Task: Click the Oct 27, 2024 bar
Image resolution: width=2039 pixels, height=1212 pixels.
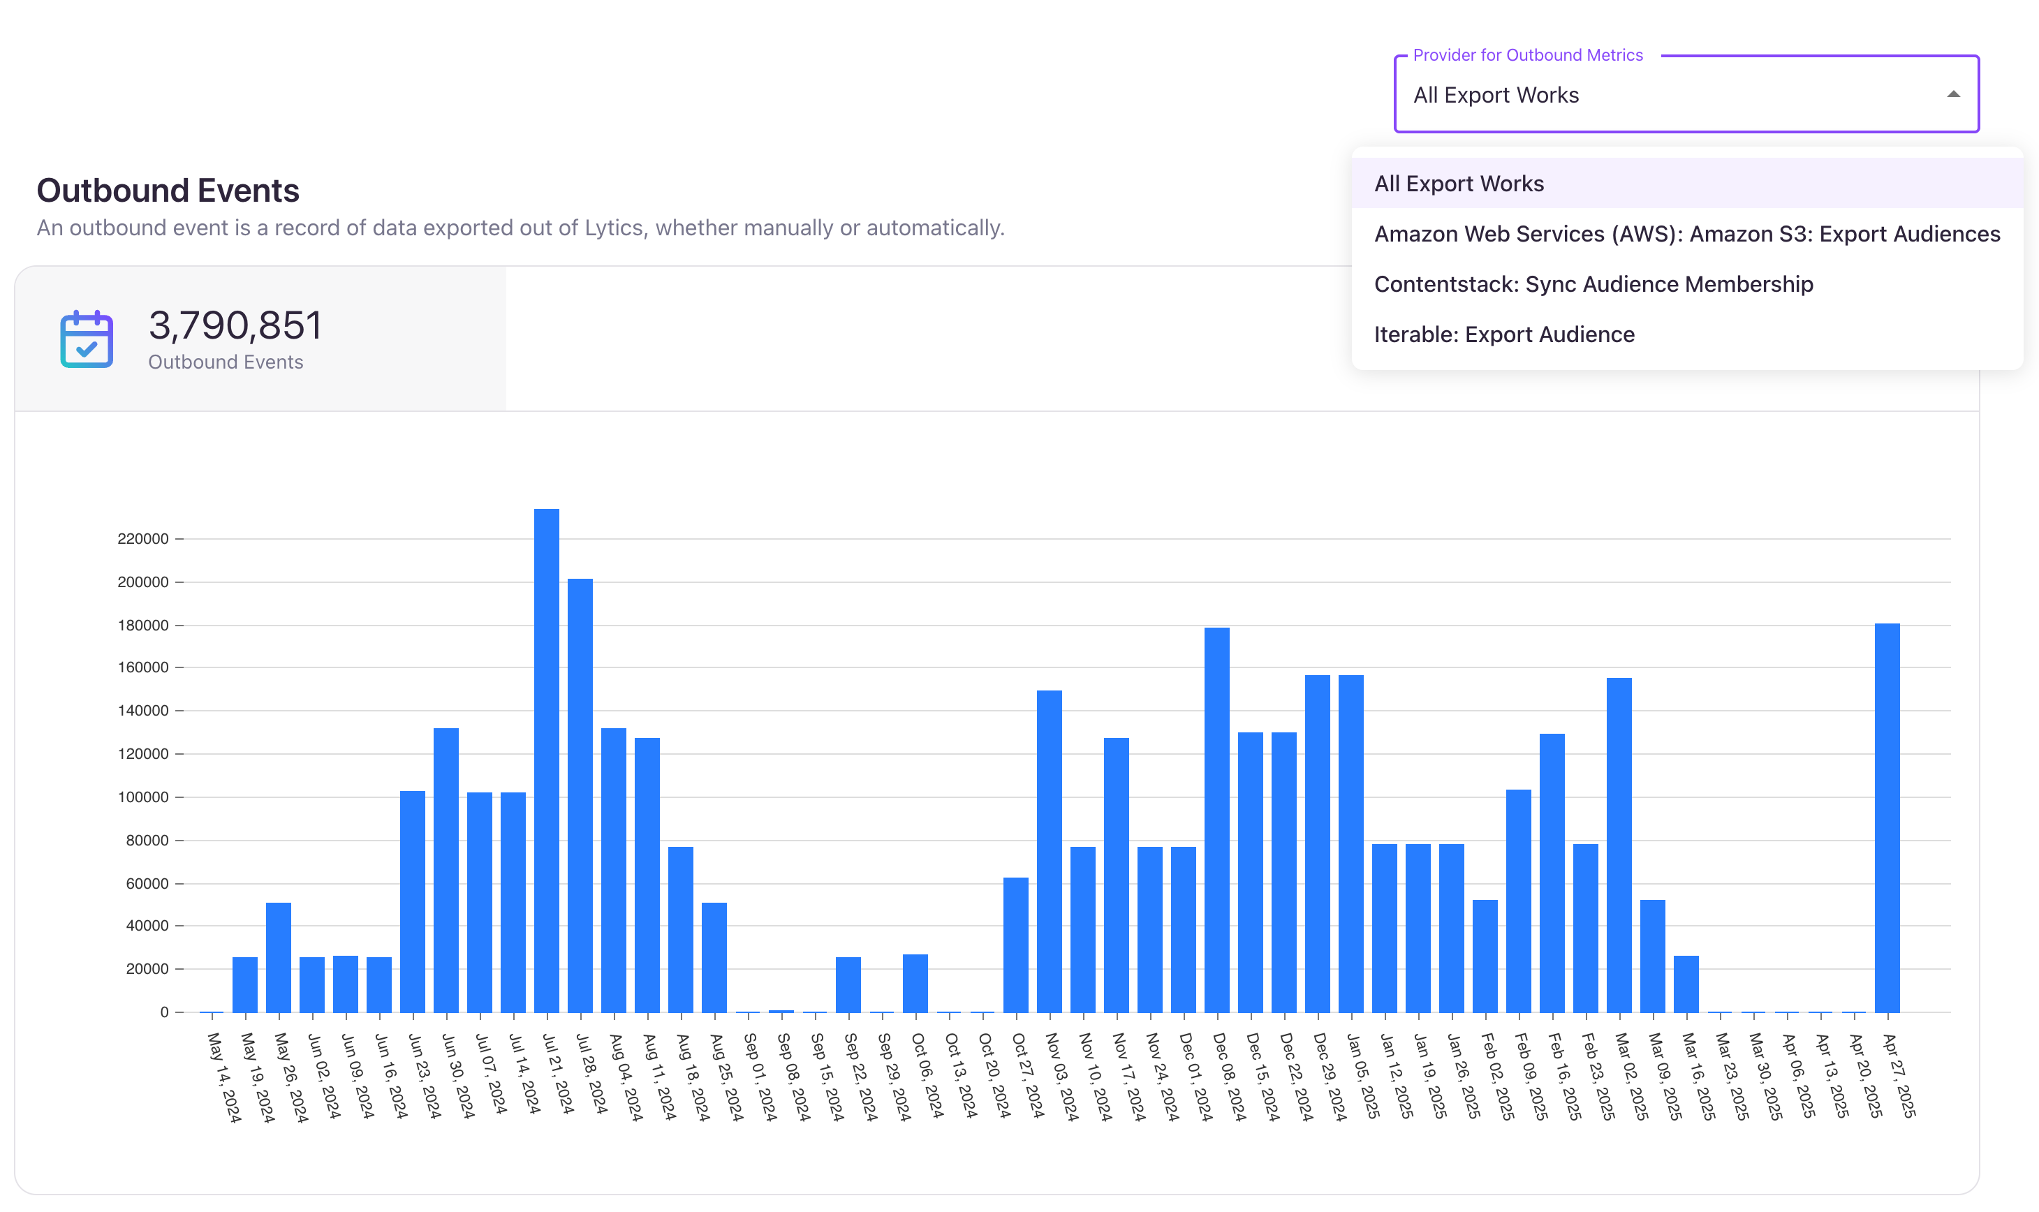Action: pos(1015,944)
